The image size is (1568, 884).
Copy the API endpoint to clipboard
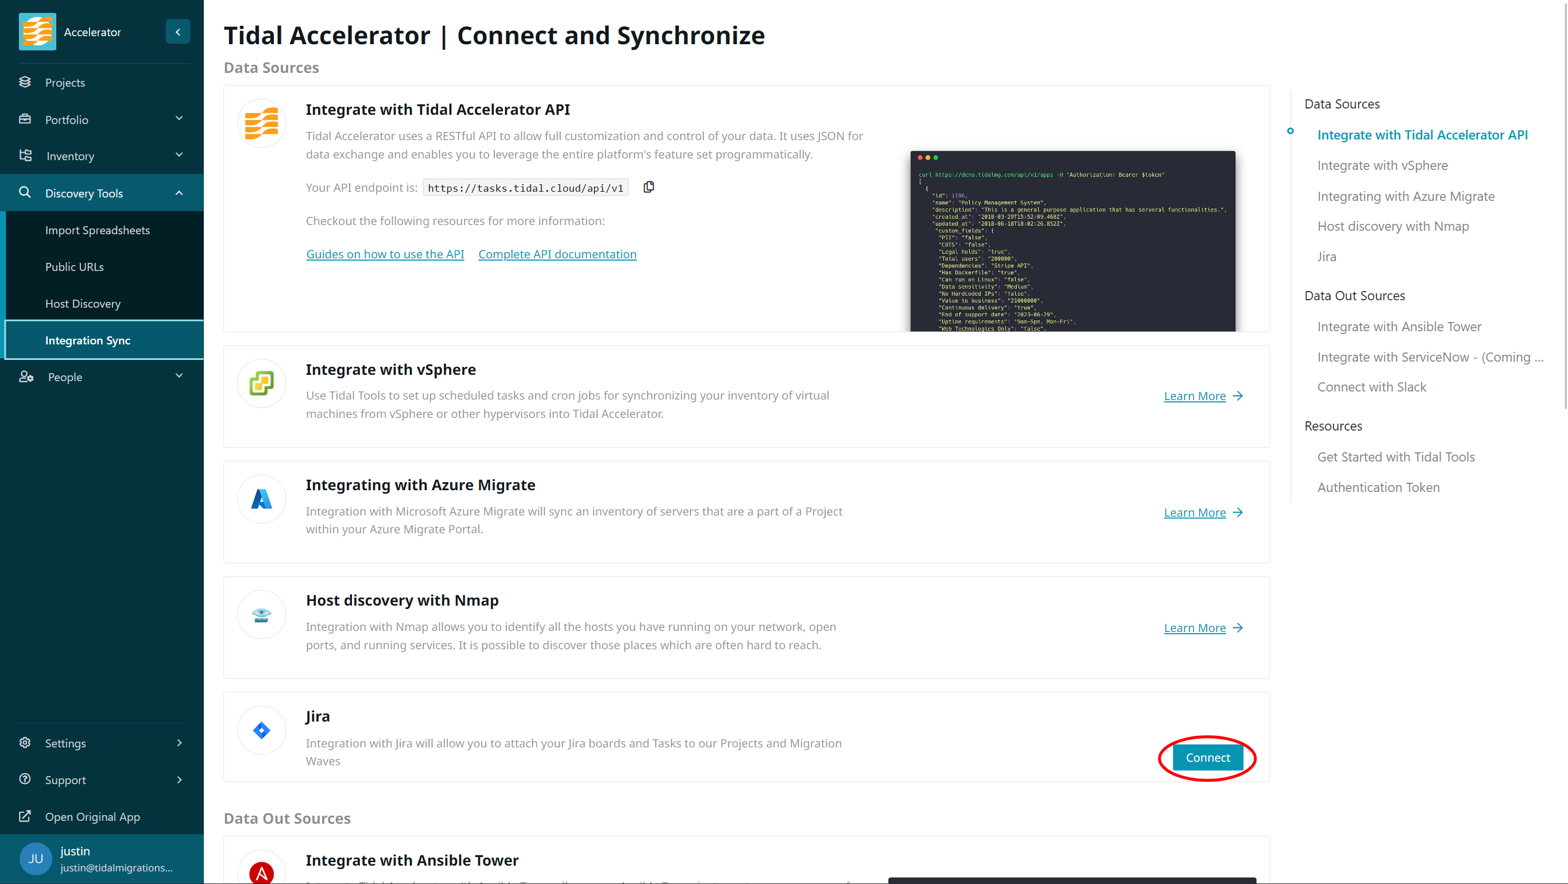click(649, 187)
